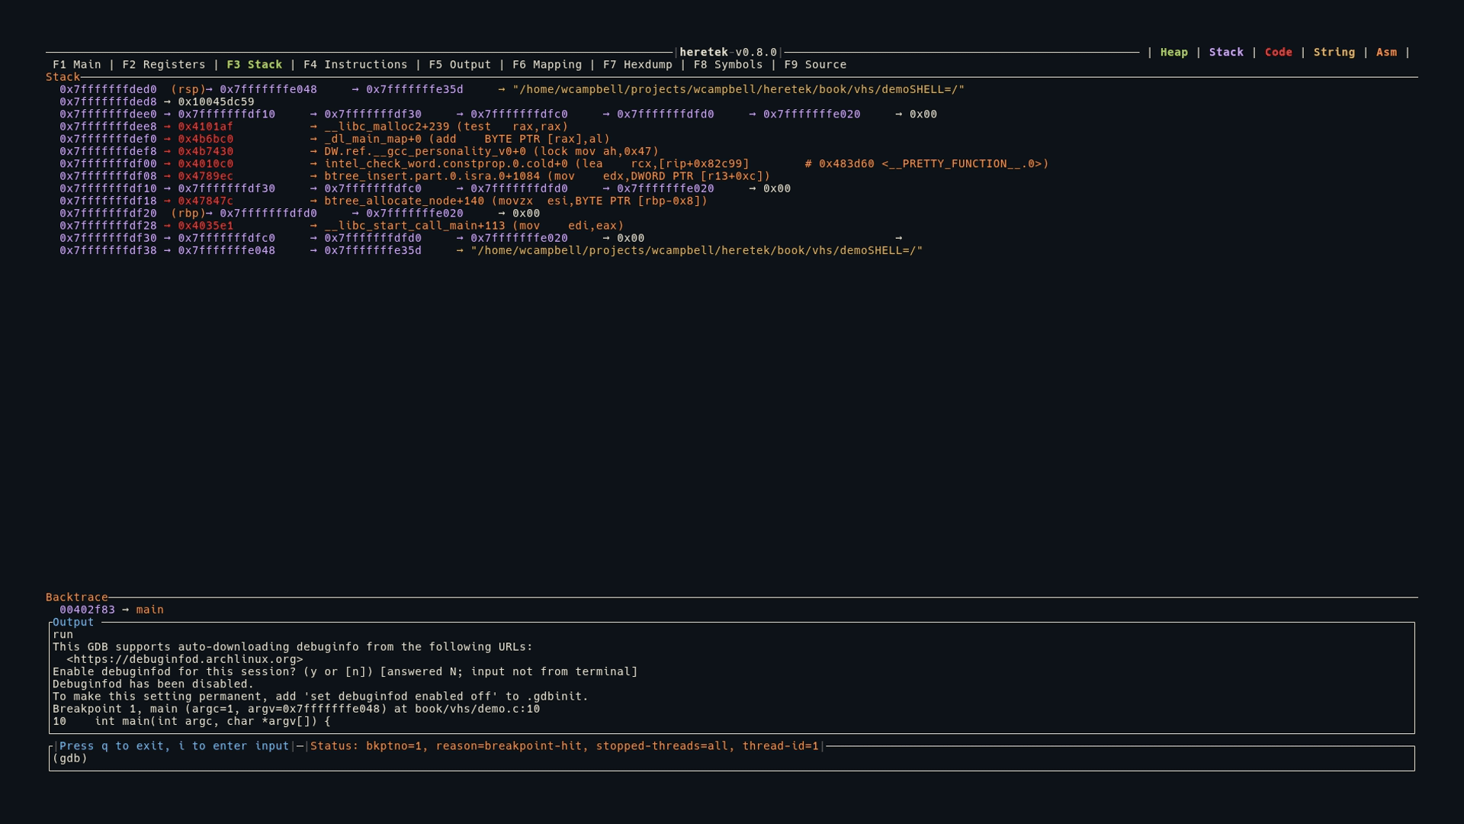
Task: Open the F4 Instructions tab
Action: tap(355, 65)
